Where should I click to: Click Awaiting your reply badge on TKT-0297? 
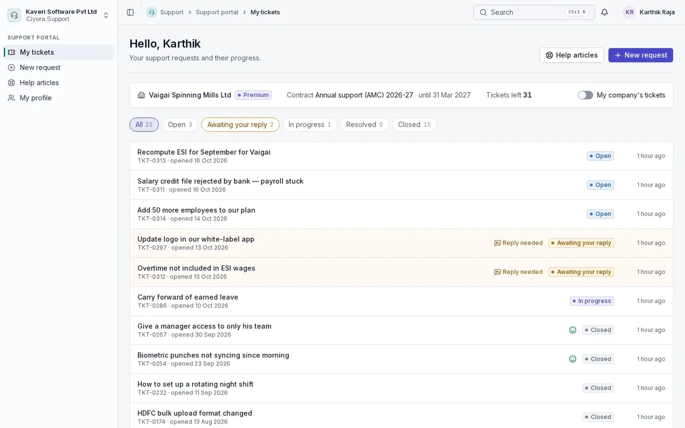click(x=581, y=243)
